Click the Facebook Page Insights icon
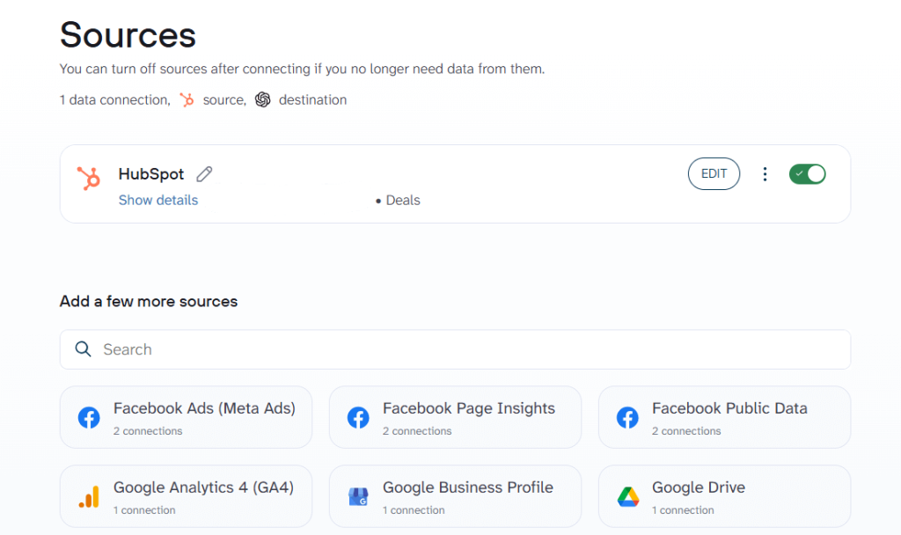901x535 pixels. 357,417
